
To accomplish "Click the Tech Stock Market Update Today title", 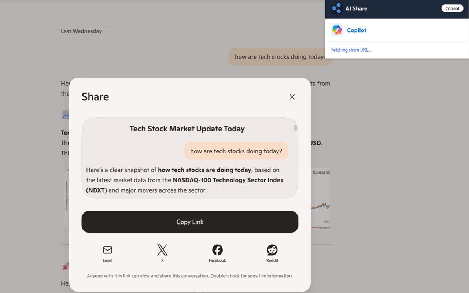I will tap(187, 129).
